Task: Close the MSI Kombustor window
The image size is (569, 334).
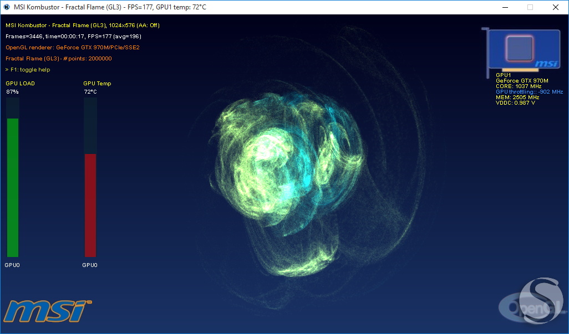Action: (556, 7)
